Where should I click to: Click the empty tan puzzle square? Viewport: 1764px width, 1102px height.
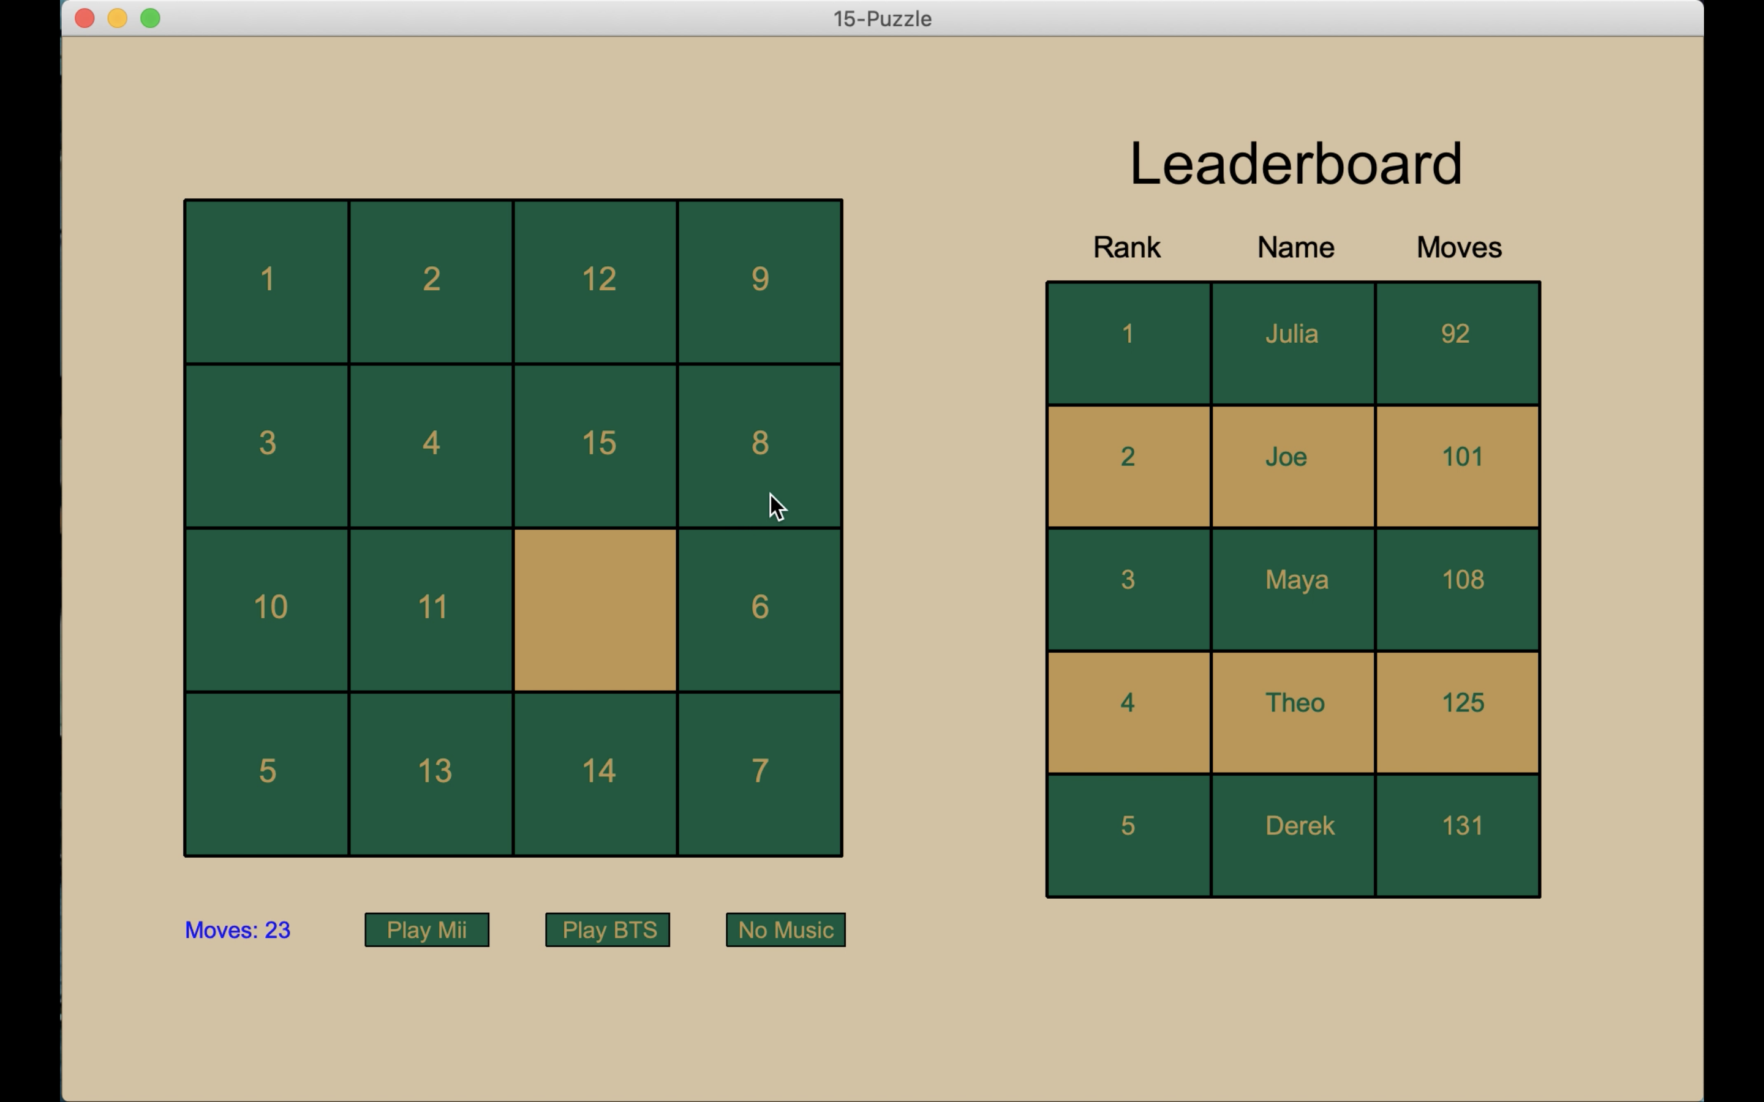click(595, 609)
